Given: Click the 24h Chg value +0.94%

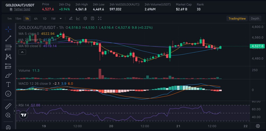Looking at the screenshot, I should (64, 9).
